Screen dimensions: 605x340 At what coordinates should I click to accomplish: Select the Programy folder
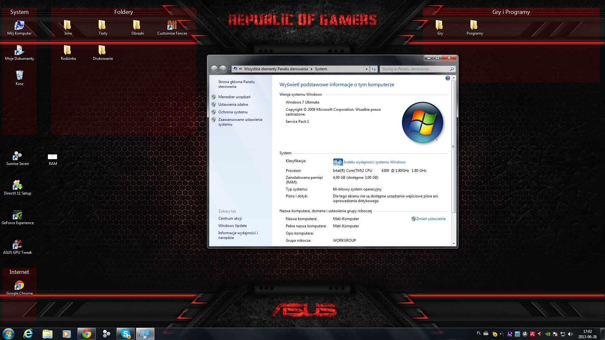tap(474, 28)
